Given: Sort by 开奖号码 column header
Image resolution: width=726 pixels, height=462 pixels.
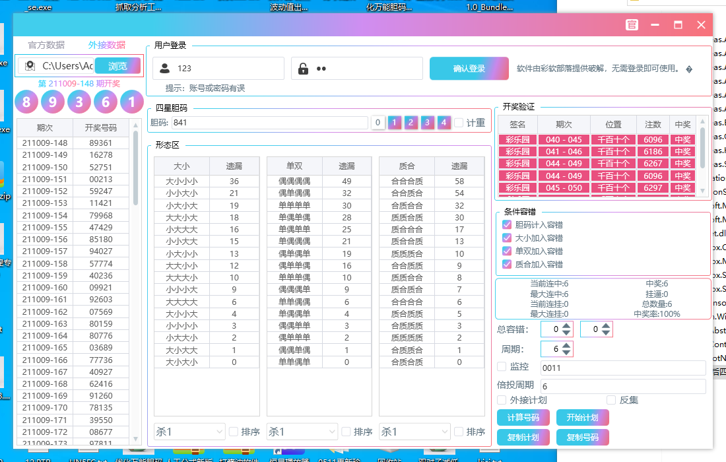Looking at the screenshot, I should click(100, 127).
